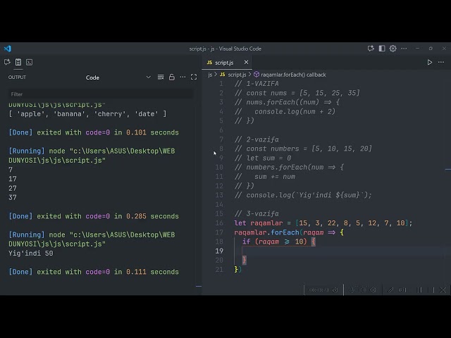The image size is (451, 338).
Task: Click '[Done]' line with 0.285 seconds
Action: tap(94, 216)
